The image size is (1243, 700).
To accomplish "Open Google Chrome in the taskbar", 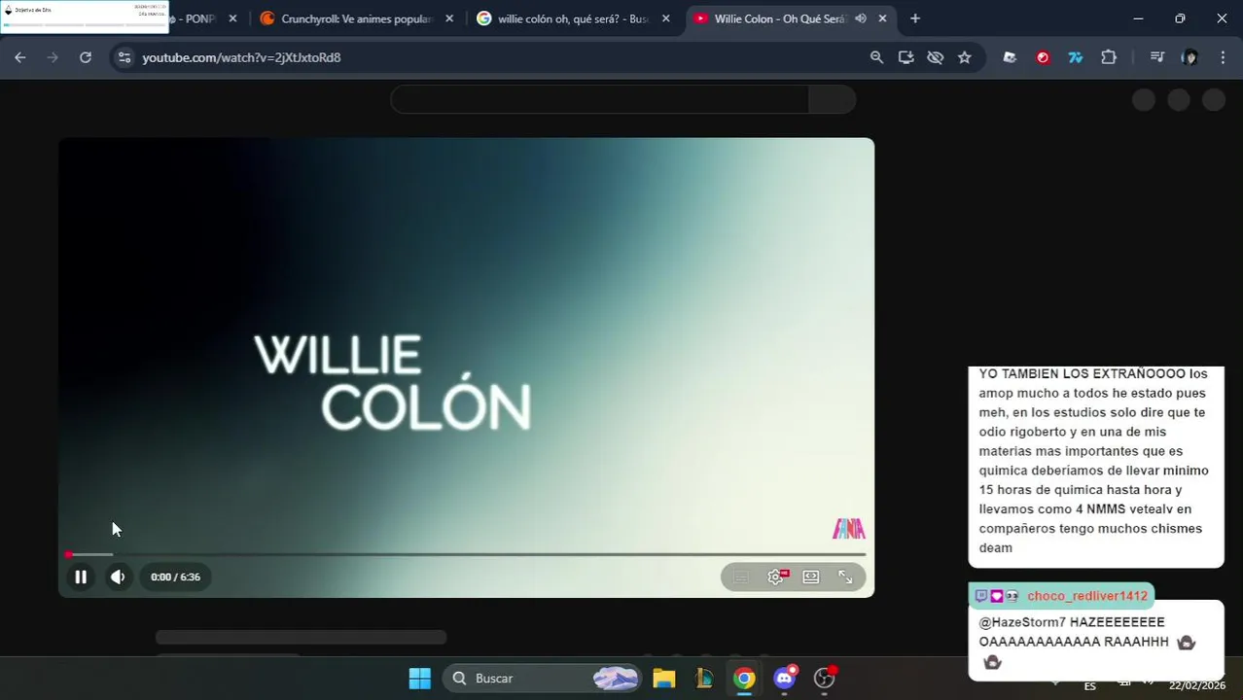I will [744, 678].
